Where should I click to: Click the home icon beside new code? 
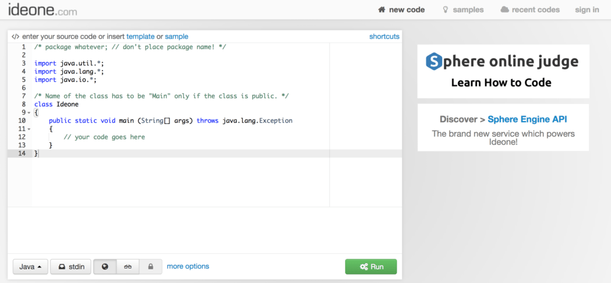click(x=382, y=10)
